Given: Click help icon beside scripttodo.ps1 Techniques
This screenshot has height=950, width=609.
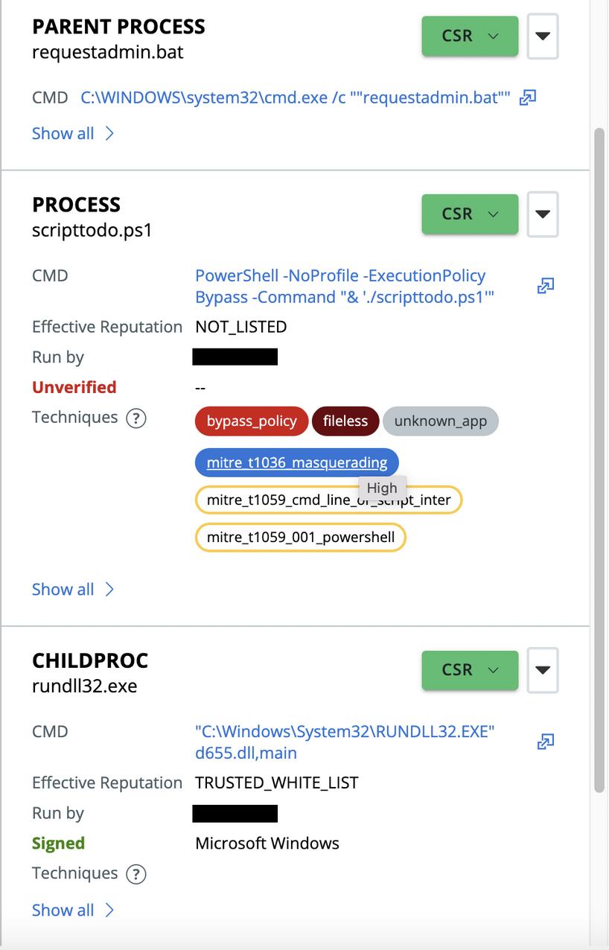Looking at the screenshot, I should [135, 418].
